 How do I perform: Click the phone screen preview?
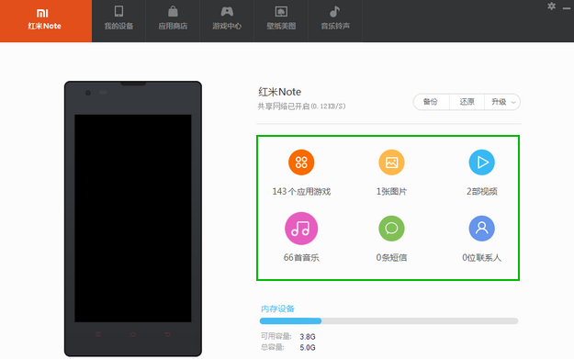click(x=133, y=219)
